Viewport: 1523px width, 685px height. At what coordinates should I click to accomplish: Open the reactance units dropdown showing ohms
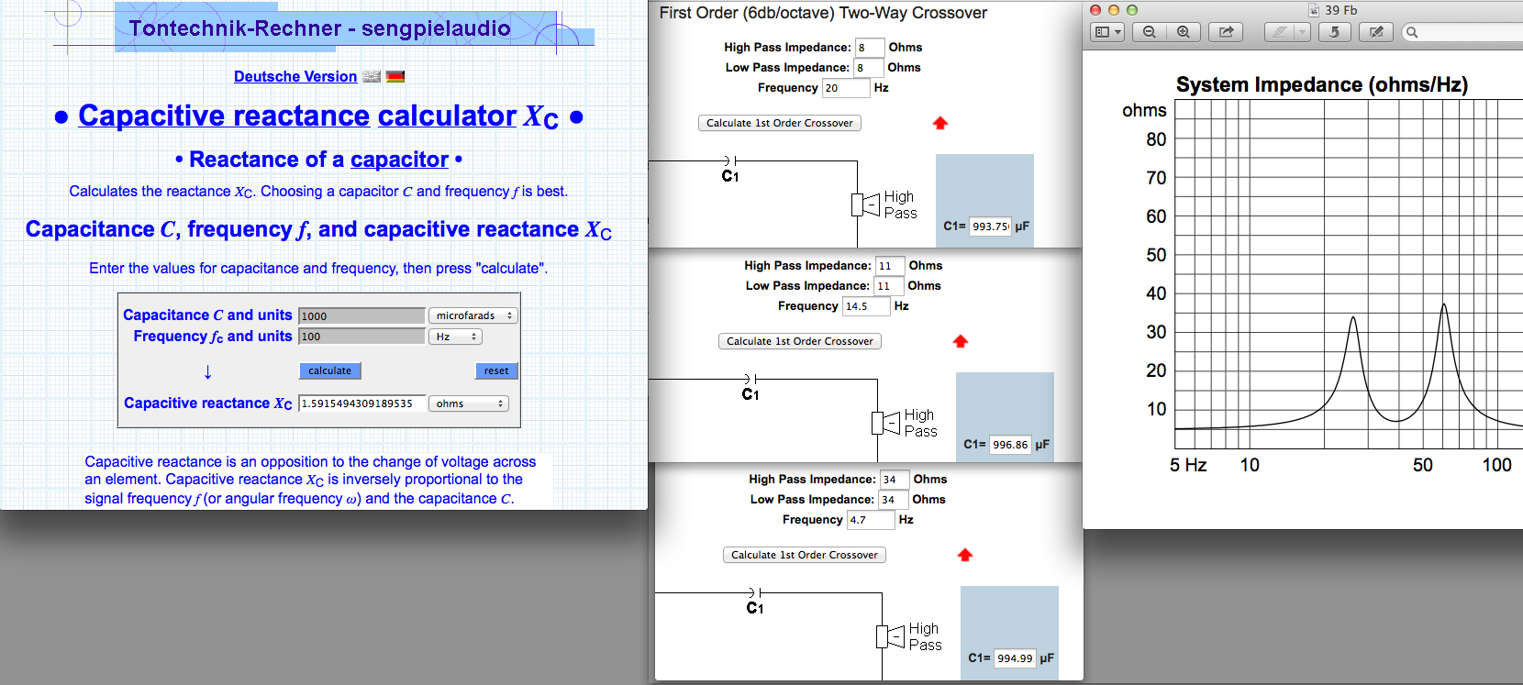469,403
